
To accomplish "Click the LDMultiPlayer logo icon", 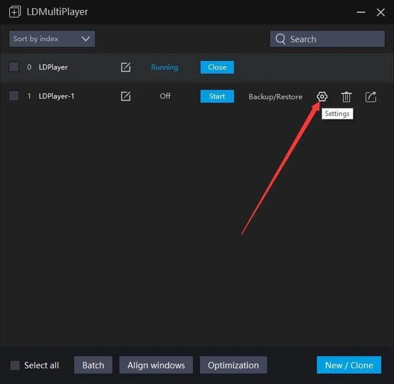I will tap(15, 12).
